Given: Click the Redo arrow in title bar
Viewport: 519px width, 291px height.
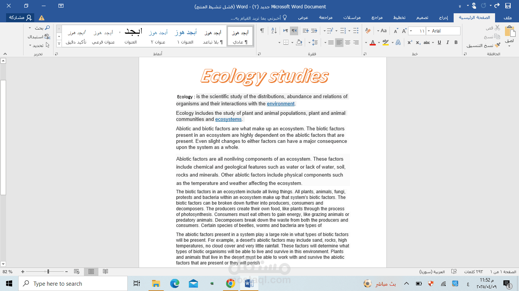Looking at the screenshot, I should [484, 6].
